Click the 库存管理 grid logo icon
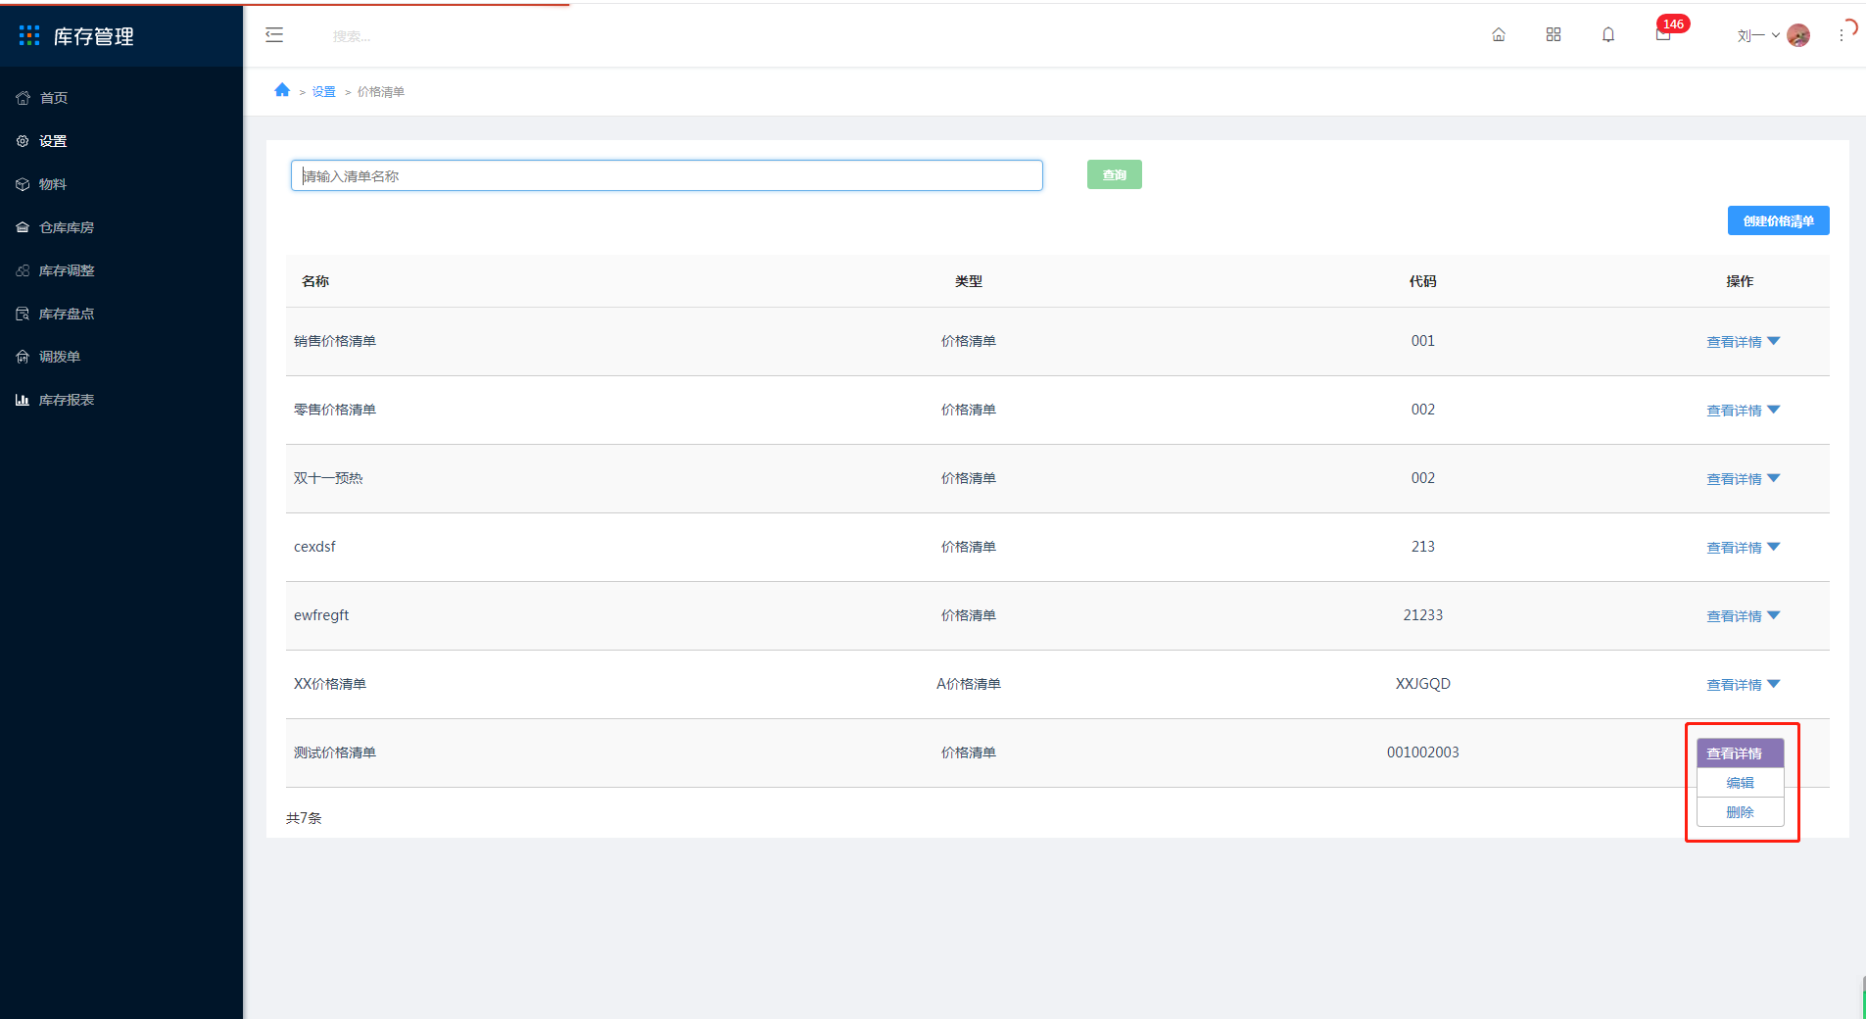1866x1019 pixels. pyautogui.click(x=29, y=35)
